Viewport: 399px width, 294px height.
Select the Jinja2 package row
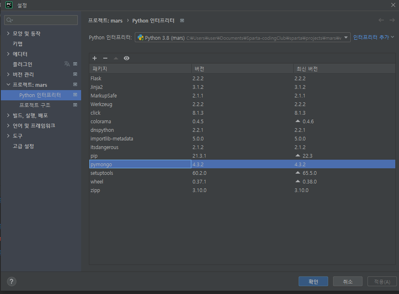coord(242,87)
